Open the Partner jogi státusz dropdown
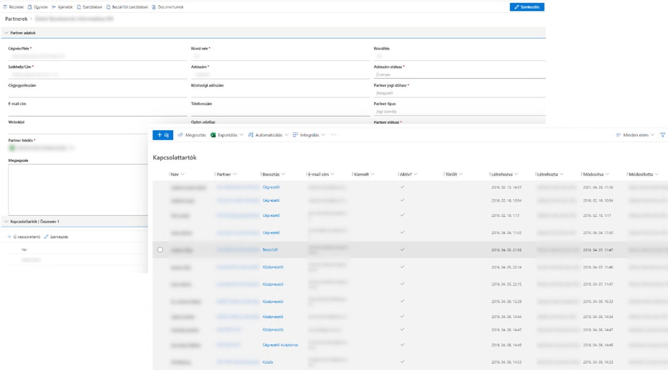Viewport: 668px width, 370px height. pos(460,93)
